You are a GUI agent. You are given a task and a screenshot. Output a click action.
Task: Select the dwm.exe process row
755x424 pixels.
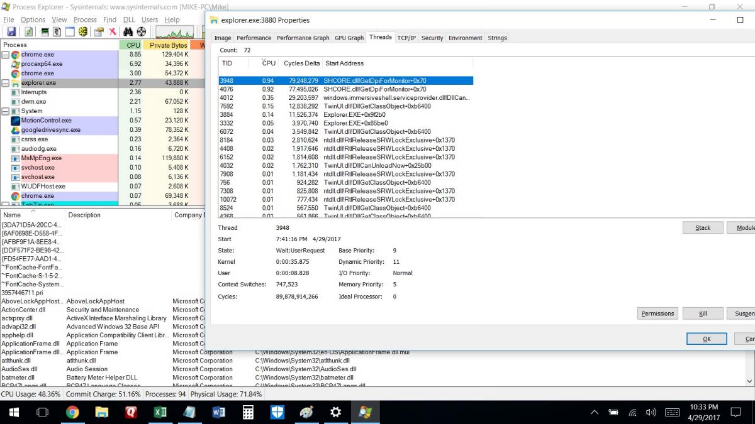102,102
